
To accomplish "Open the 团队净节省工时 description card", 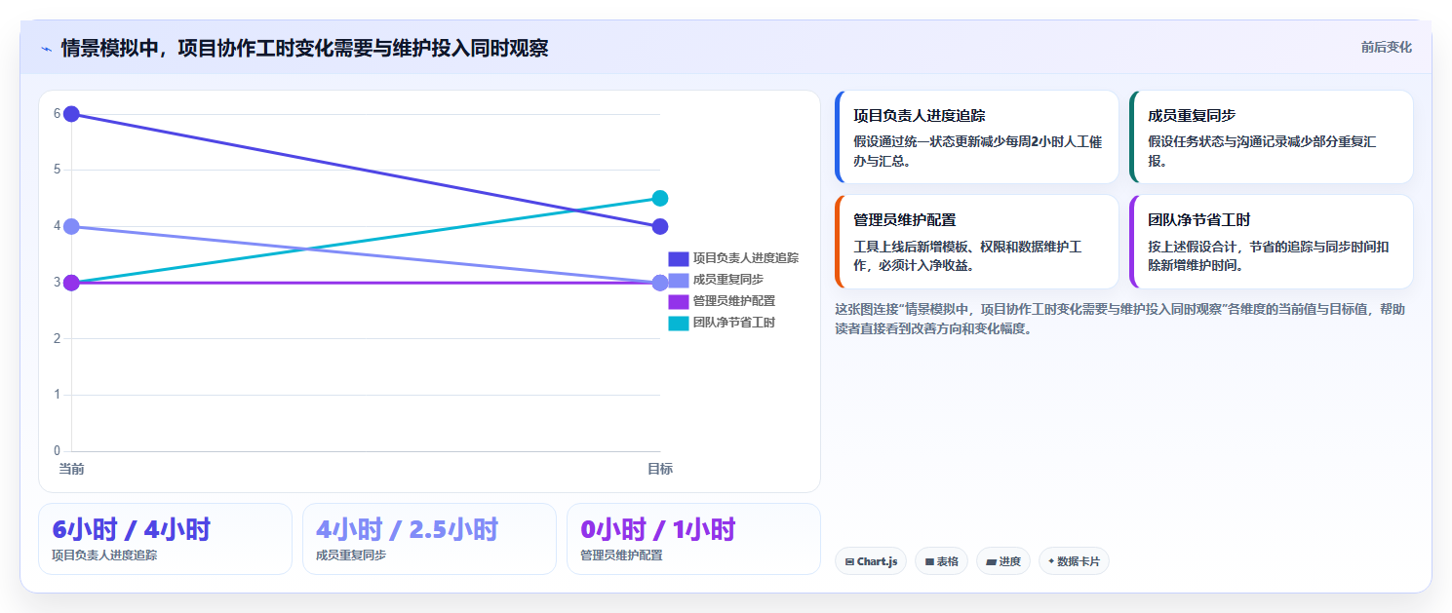I will coord(1272,242).
